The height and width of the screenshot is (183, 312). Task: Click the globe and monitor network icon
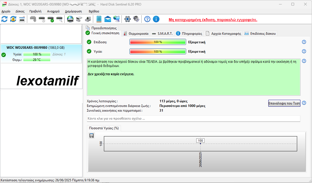coord(116,19)
